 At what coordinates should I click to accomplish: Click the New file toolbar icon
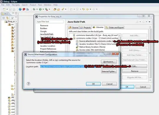4,9
